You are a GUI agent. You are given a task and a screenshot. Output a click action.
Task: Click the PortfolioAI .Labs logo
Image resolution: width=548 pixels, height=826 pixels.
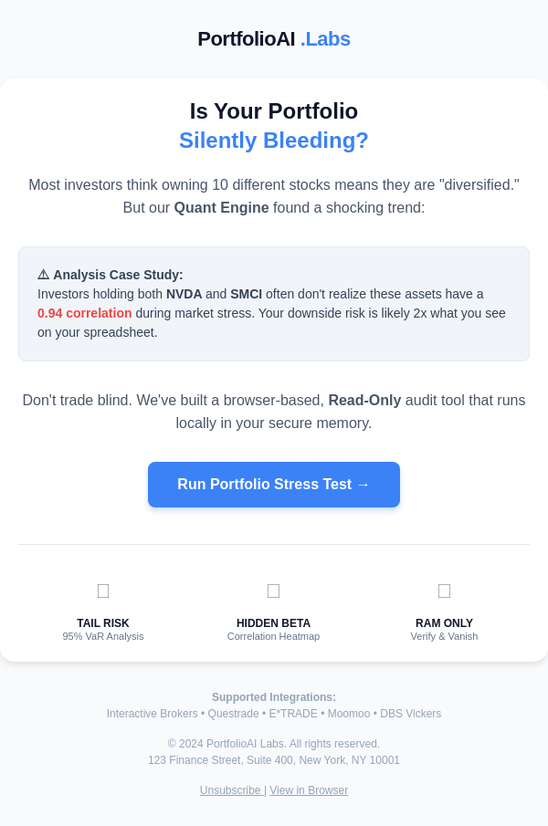[274, 39]
